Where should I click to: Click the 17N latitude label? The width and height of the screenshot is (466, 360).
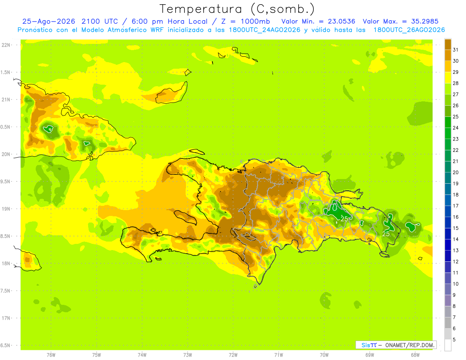(x=6, y=318)
